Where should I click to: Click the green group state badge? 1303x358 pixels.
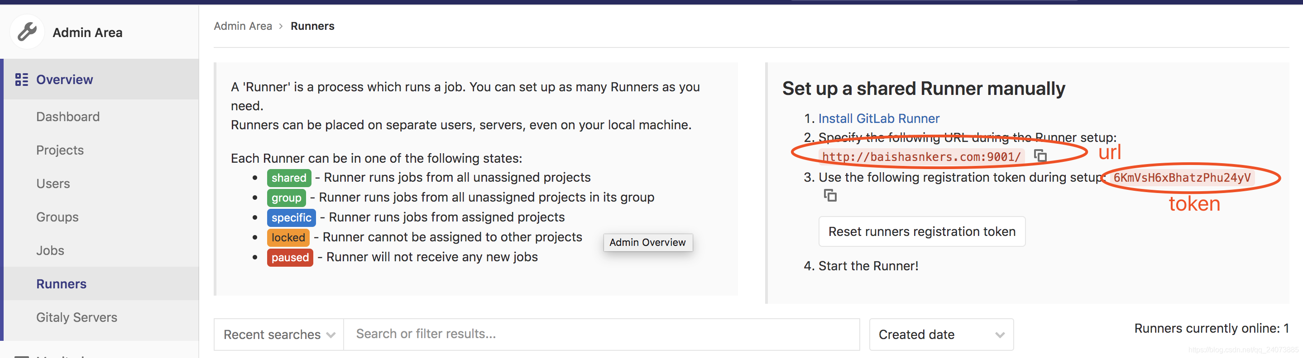(286, 198)
